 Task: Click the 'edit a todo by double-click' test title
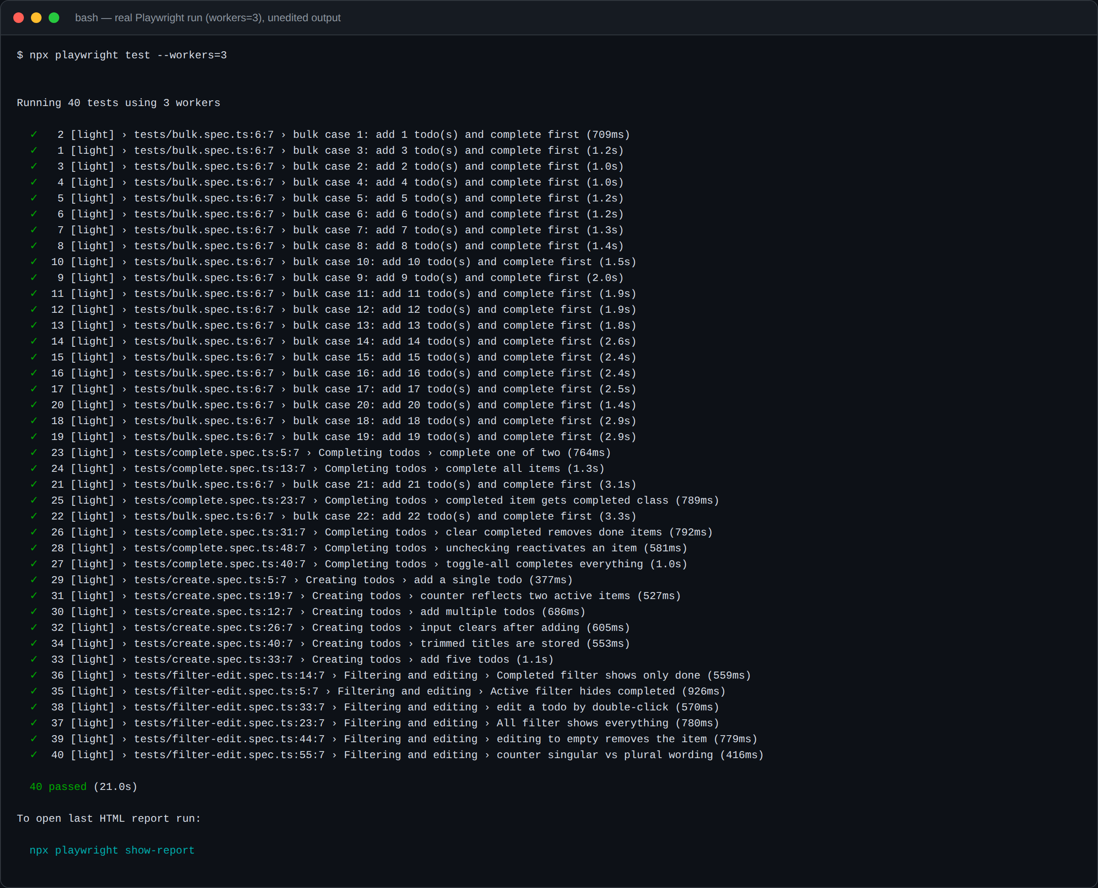coord(583,707)
